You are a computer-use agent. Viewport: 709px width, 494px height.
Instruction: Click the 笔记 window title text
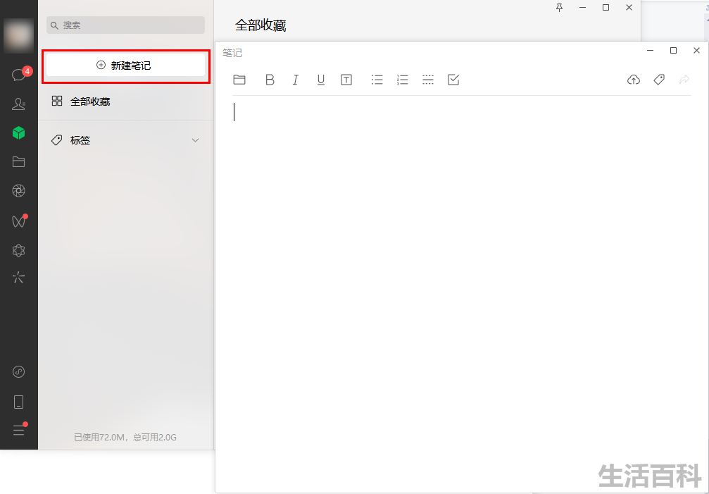point(232,53)
